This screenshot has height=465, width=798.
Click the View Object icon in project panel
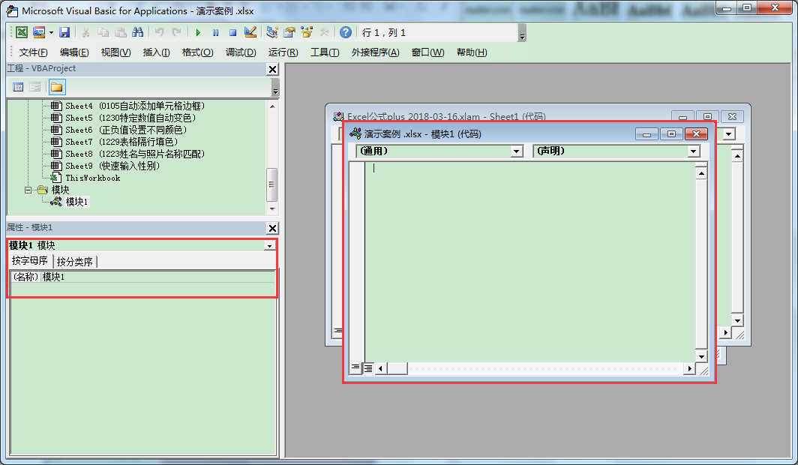pos(34,88)
